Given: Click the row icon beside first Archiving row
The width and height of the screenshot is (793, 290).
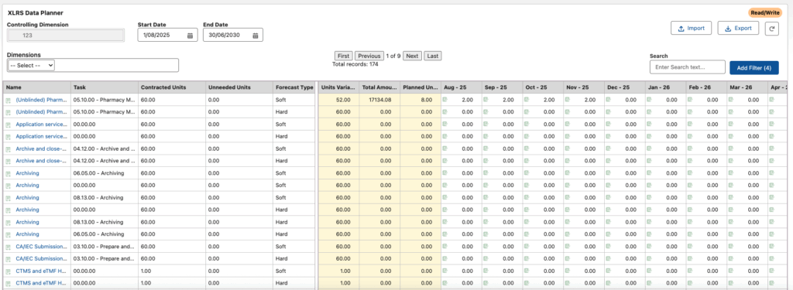Looking at the screenshot, I should (8, 173).
